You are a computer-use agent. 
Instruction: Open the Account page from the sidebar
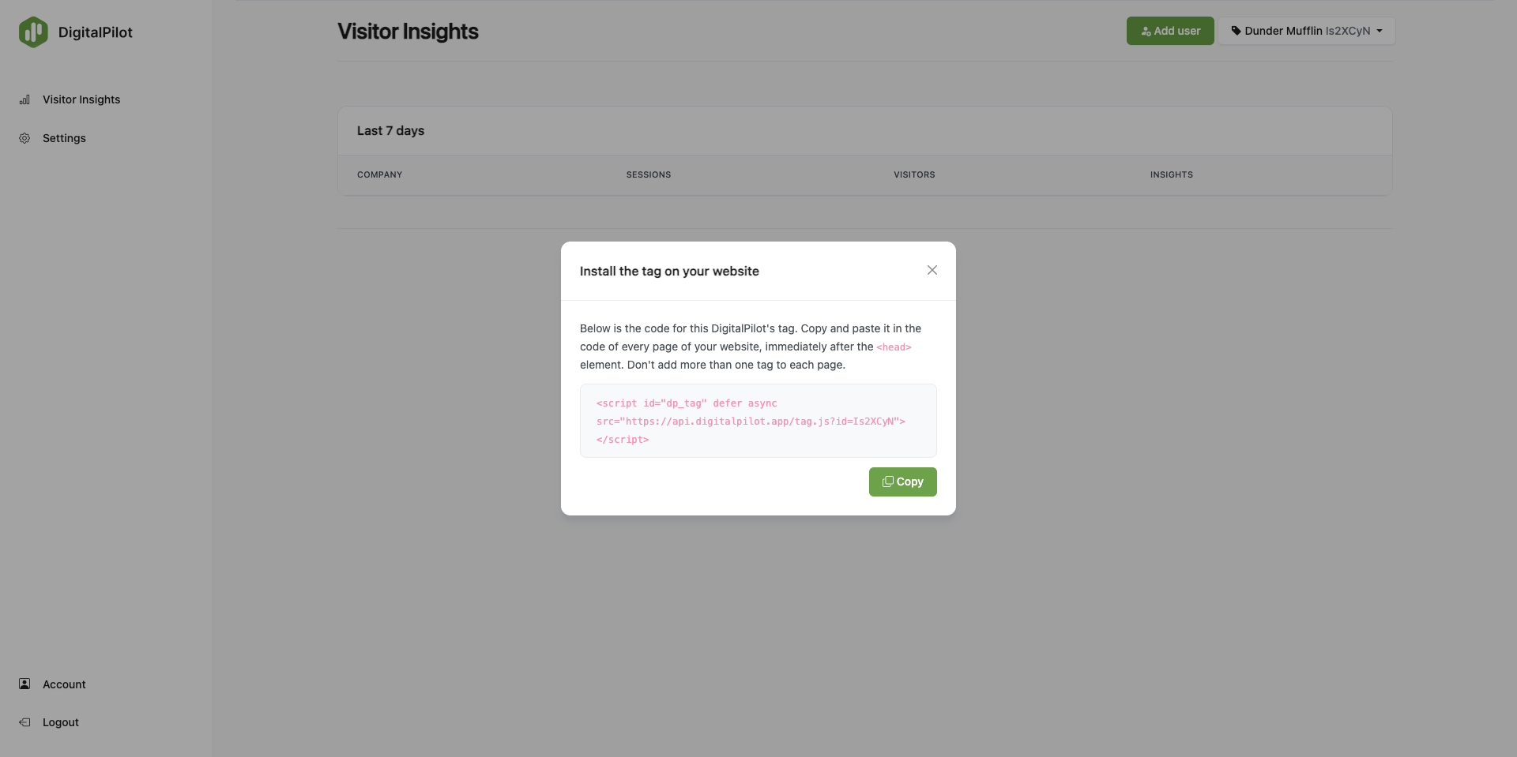[x=64, y=684]
